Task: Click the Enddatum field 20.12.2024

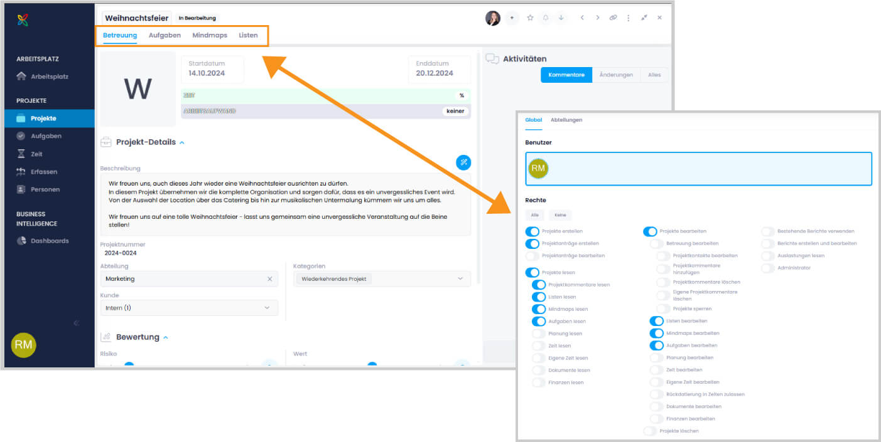Action: tap(439, 70)
